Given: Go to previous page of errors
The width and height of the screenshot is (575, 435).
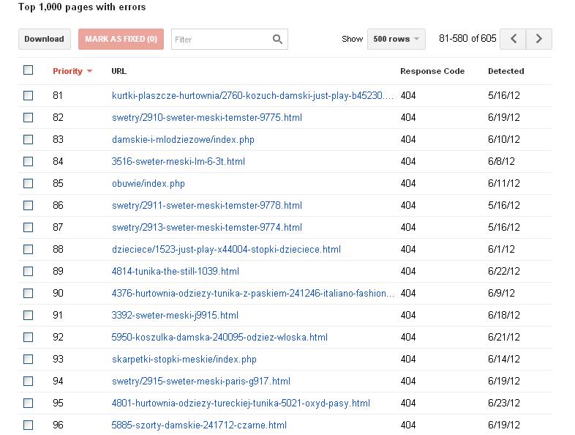Looking at the screenshot, I should [513, 39].
